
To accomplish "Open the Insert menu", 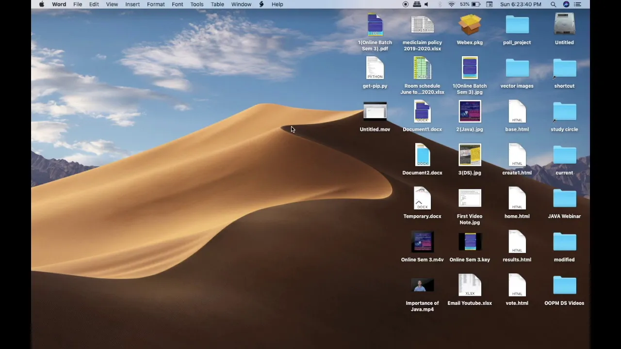I will coord(132,4).
